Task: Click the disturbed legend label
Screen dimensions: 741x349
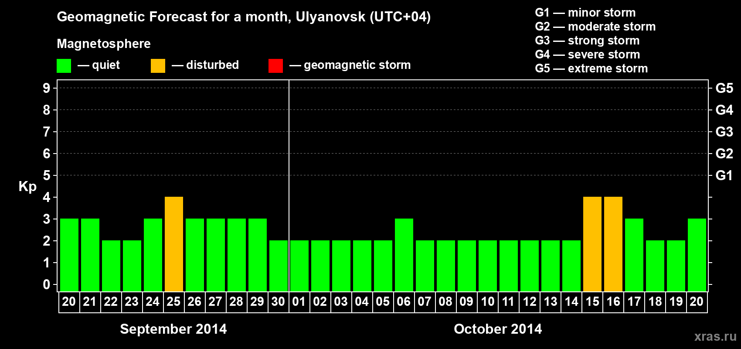Action: pos(212,65)
